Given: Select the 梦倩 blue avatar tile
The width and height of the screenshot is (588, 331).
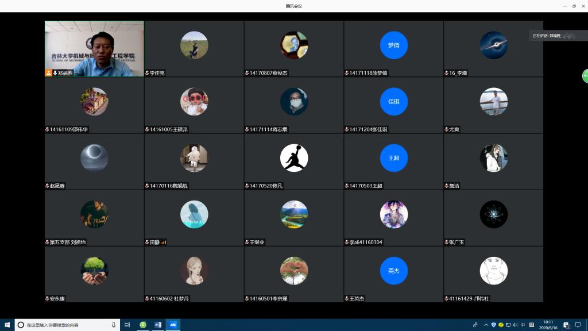Looking at the screenshot, I should (x=393, y=45).
